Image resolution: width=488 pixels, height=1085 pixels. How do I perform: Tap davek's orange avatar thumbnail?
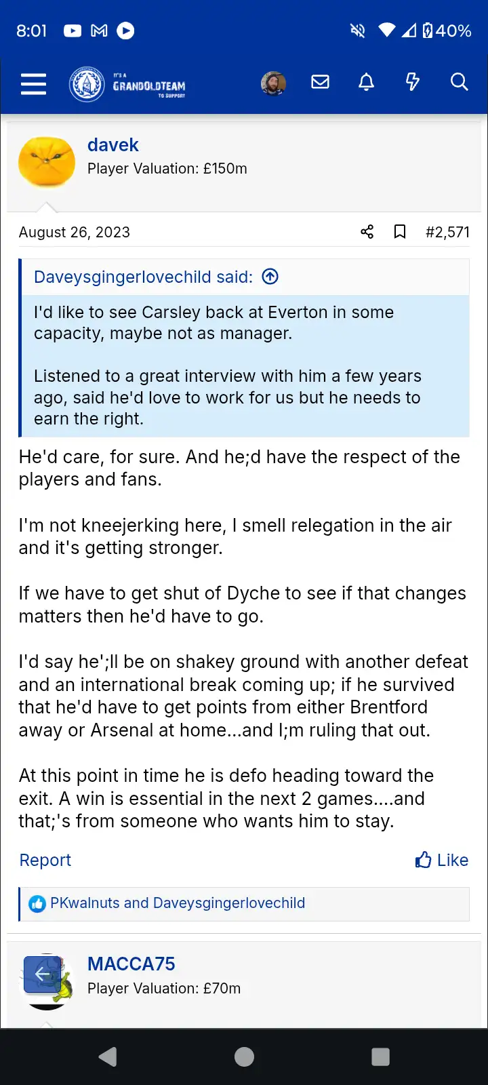tap(47, 161)
